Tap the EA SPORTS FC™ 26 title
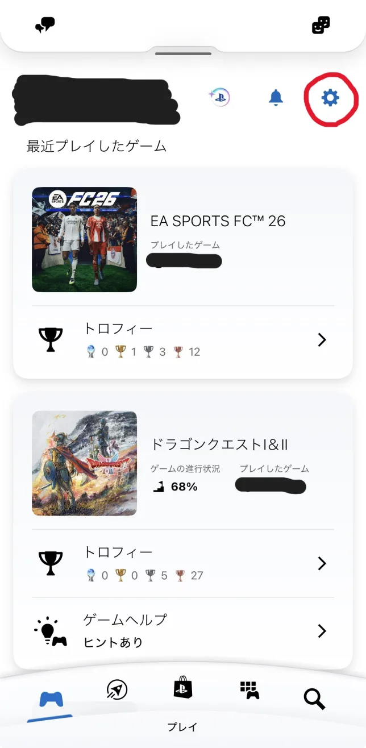 coord(218,221)
